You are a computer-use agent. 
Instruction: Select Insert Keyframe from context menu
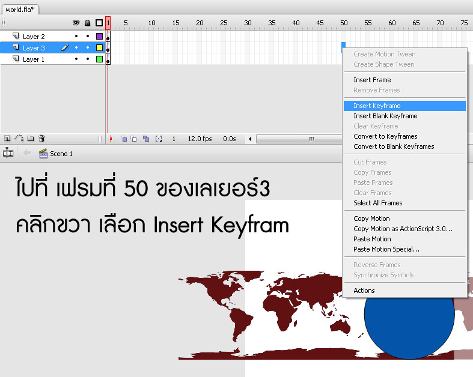(404, 106)
